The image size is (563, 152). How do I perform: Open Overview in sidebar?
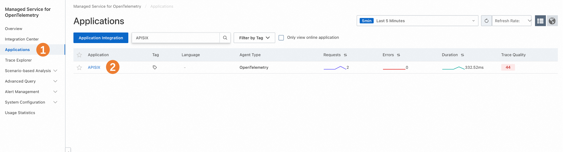13,29
